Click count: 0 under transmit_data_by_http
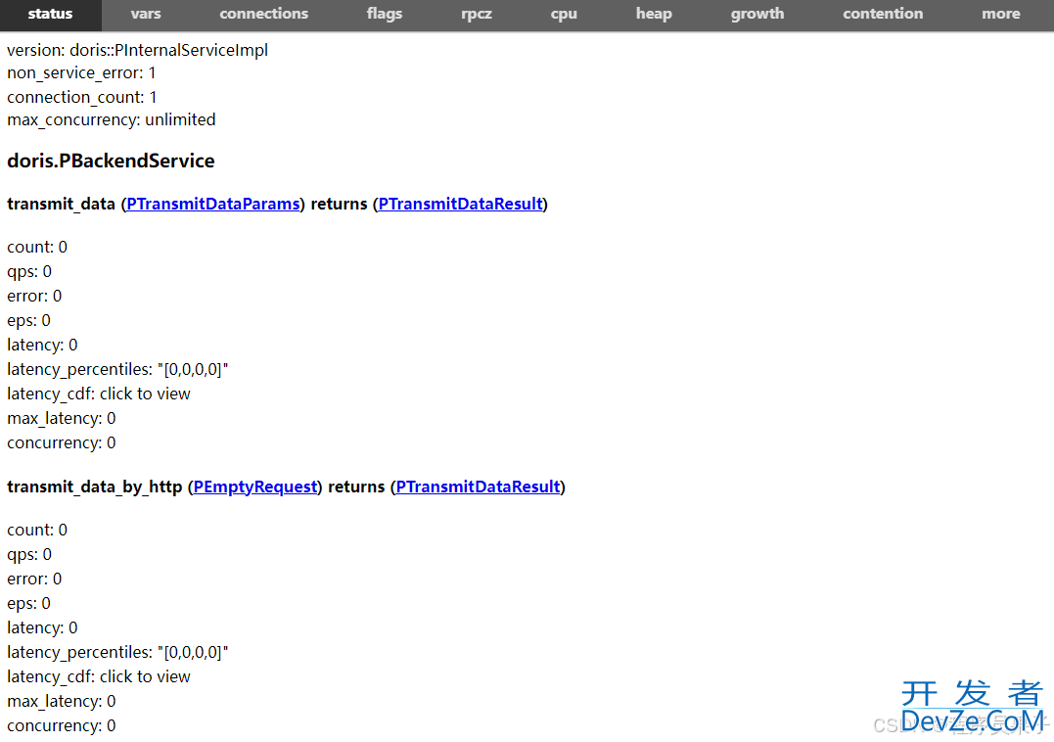 coord(37,531)
